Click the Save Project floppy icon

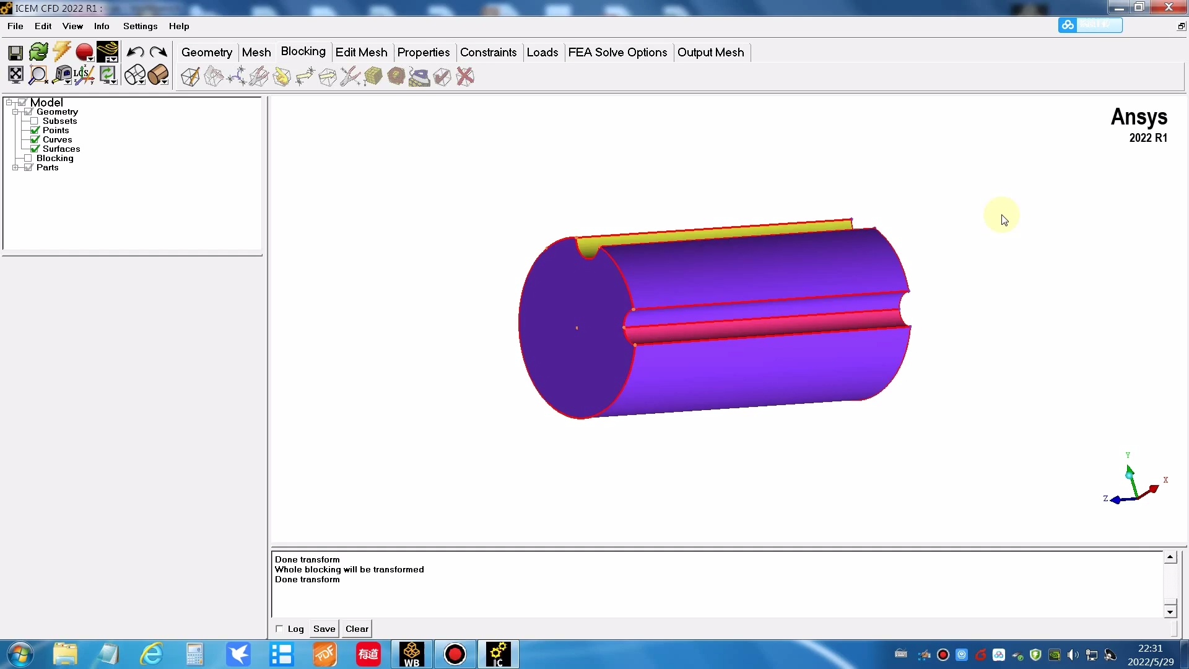coord(15,53)
